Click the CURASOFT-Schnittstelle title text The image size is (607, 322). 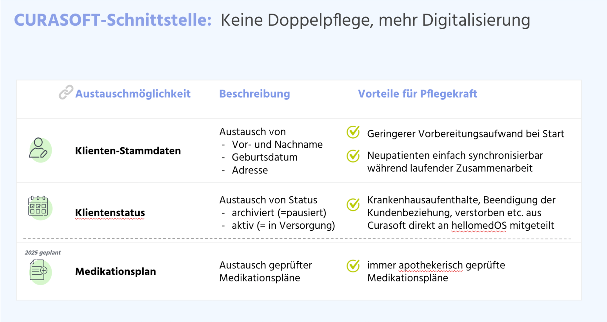113,20
